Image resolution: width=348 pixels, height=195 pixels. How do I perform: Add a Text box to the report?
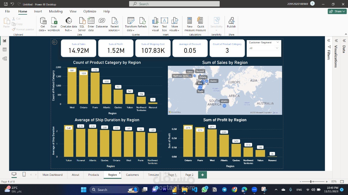click(x=164, y=24)
